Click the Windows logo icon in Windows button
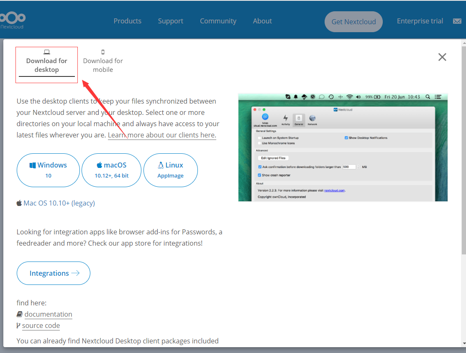Image resolution: width=466 pixels, height=353 pixels. [x=33, y=165]
